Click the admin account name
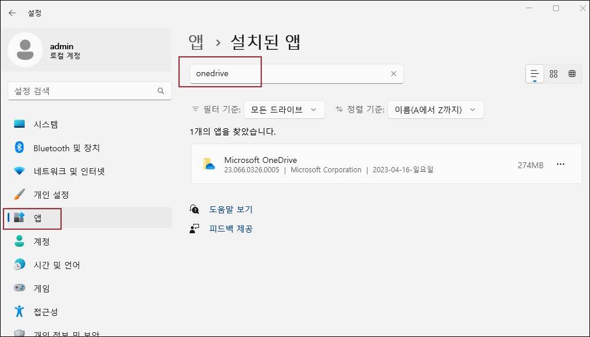 [x=62, y=46]
